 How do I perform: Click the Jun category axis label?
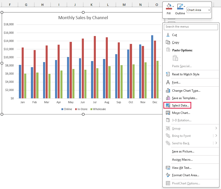coord(83,102)
